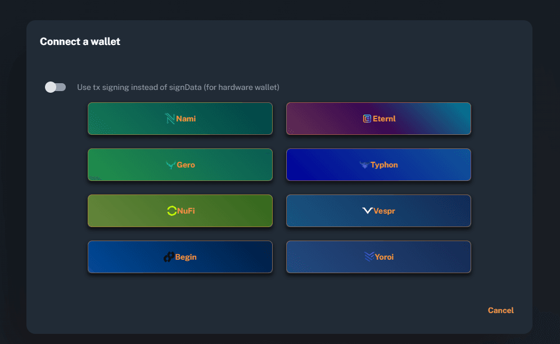The image size is (560, 344).
Task: Select the Begin wallet text label
Action: point(186,257)
